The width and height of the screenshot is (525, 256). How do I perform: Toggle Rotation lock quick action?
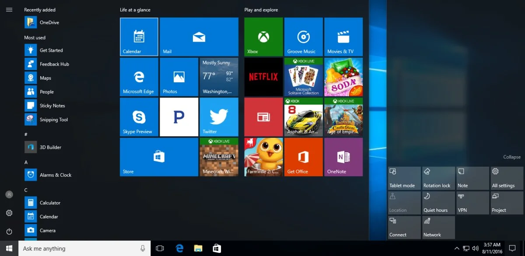[438, 178]
